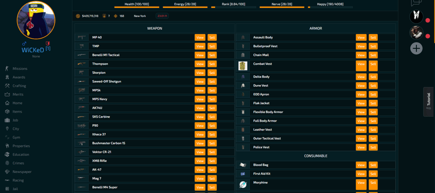Open the Job briefcase icon

click(x=7, y=120)
